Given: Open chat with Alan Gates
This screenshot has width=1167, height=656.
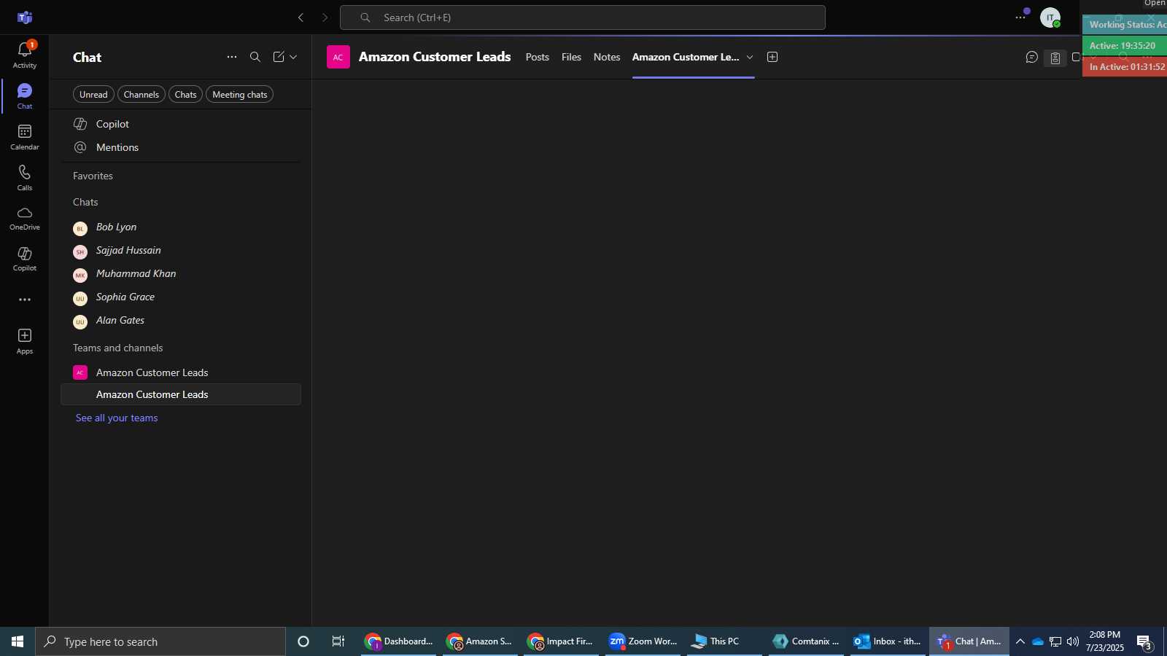Looking at the screenshot, I should (181, 321).
